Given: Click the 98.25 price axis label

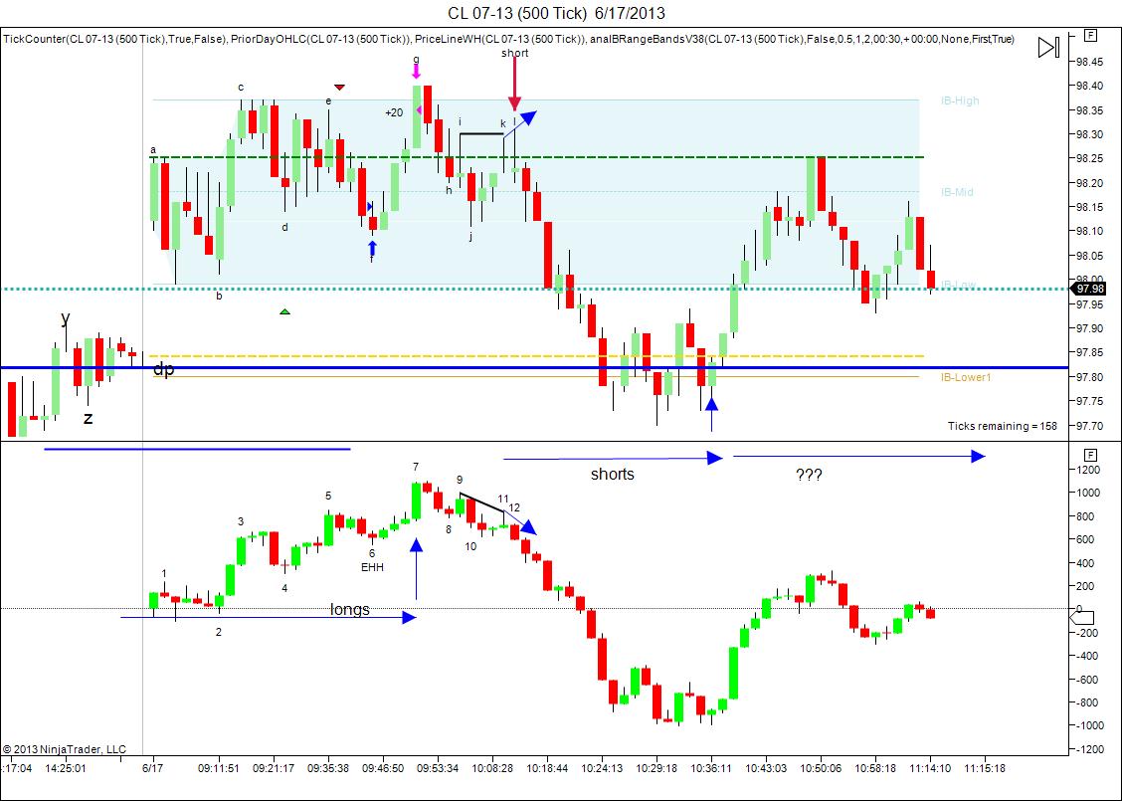Looking at the screenshot, I should [x=1089, y=158].
